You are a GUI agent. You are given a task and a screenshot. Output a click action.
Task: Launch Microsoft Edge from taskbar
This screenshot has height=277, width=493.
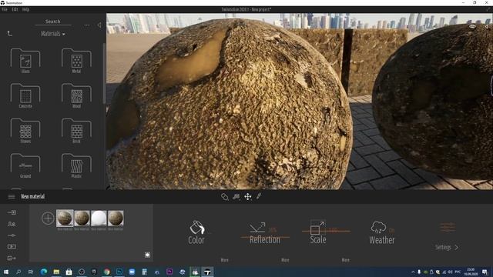pos(44,272)
